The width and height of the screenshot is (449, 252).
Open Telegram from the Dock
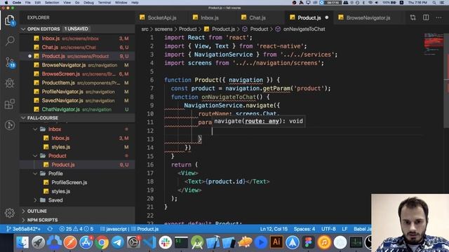pyautogui.click(x=118, y=242)
